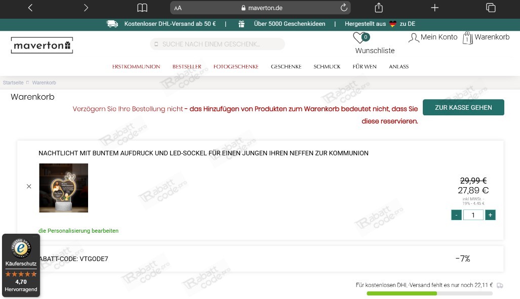Click the quantity field showing 1

(x=473, y=215)
